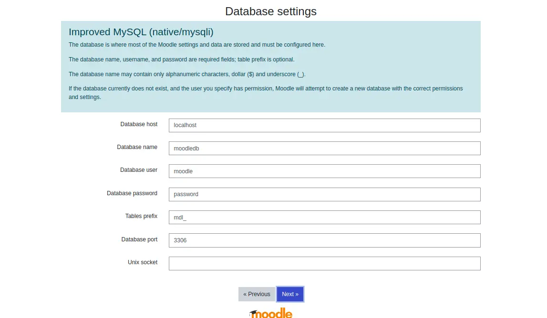Click the Database name label
Screen dimensions: 547x318
137,147
